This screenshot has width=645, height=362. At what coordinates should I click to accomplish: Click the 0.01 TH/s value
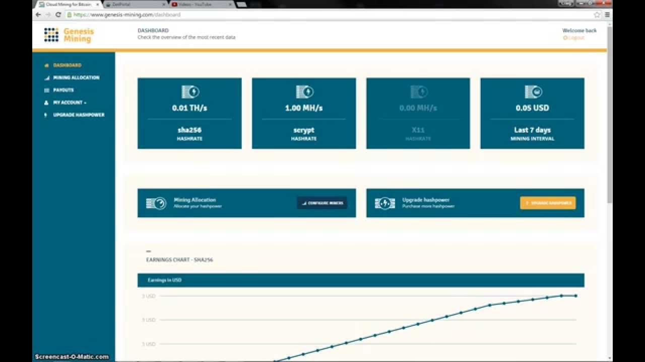(189, 108)
